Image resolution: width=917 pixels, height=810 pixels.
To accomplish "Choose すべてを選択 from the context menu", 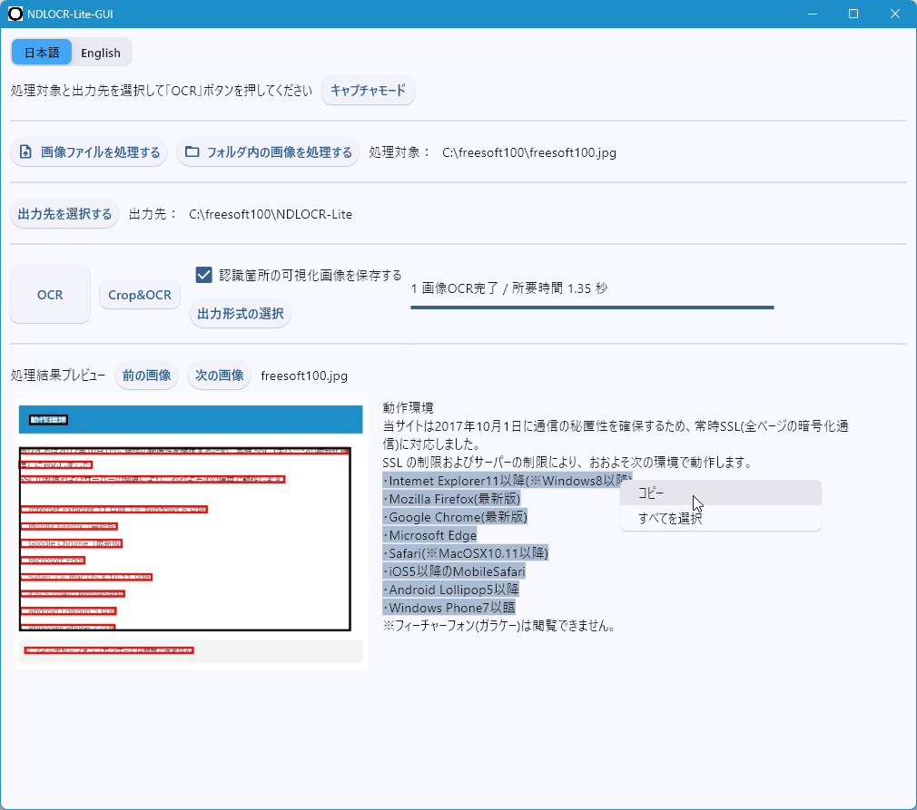I will tap(670, 519).
